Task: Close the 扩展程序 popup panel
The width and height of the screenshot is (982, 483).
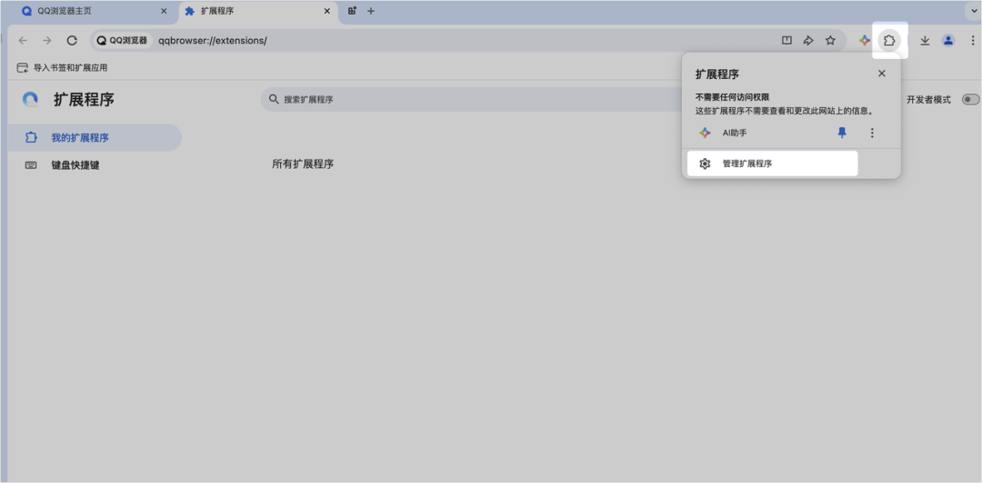Action: point(882,74)
